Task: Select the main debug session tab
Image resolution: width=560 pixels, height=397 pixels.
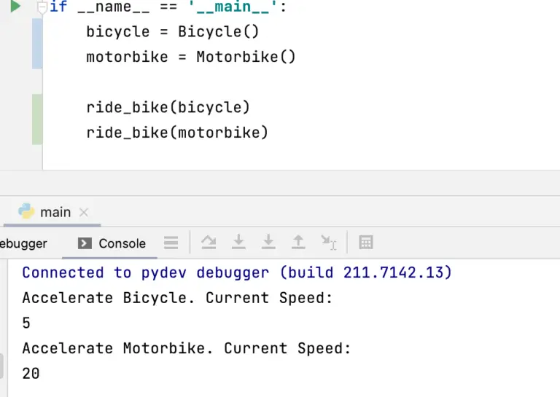Action: pyautogui.click(x=55, y=213)
